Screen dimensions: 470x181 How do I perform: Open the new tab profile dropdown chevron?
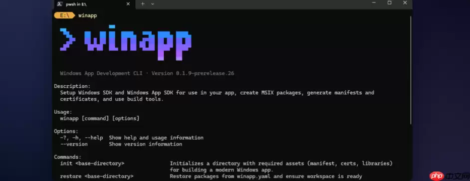pyautogui.click(x=153, y=4)
